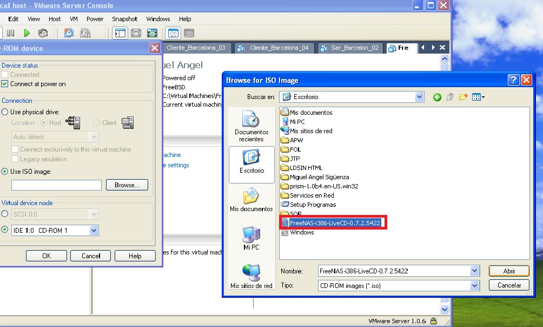Select the IDE virtual device node radio
Viewport: 543px width, 327px height.
(x=4, y=230)
